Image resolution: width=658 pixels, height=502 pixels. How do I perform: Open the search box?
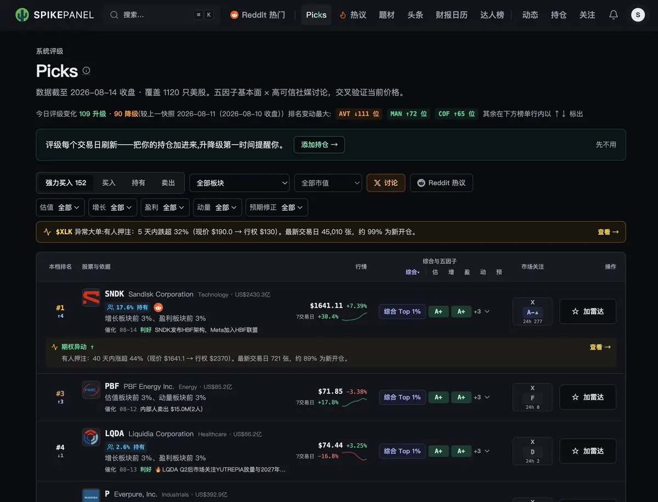point(162,15)
